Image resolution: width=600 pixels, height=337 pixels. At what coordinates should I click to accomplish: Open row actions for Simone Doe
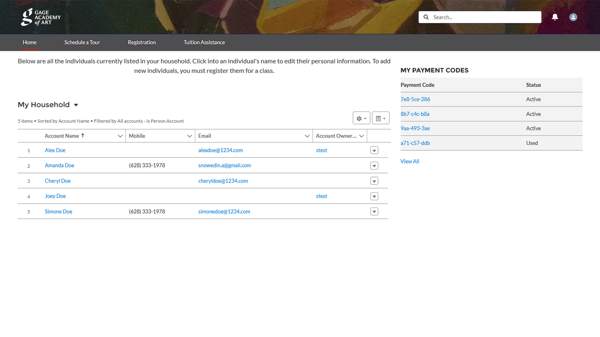point(374,212)
